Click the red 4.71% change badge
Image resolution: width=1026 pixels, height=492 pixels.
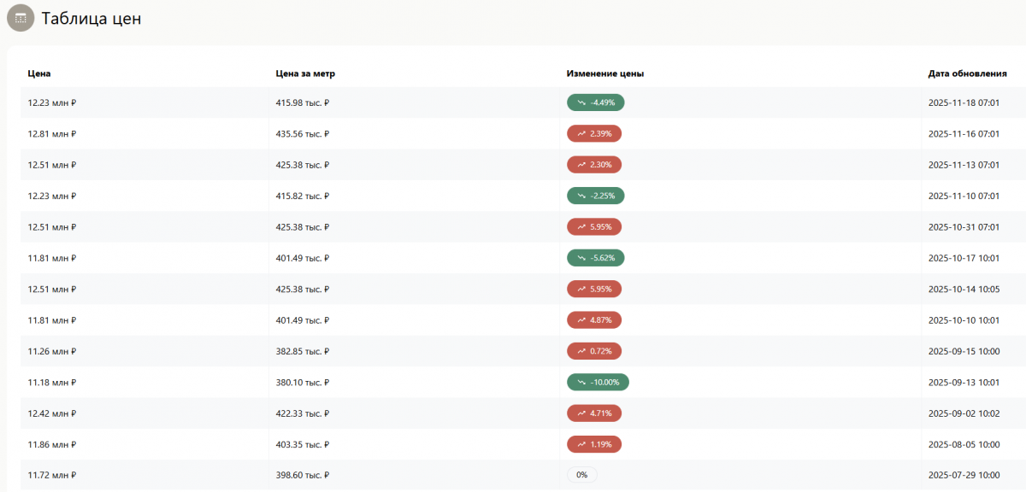pyautogui.click(x=594, y=413)
